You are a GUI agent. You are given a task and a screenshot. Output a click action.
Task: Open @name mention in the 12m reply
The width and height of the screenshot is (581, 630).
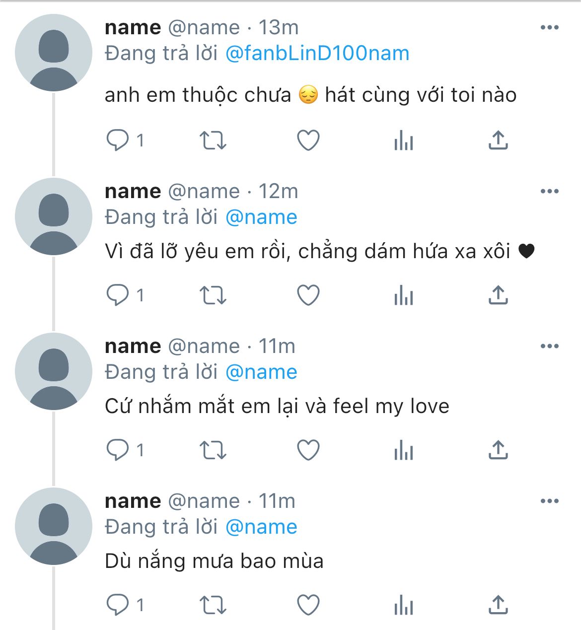click(x=261, y=217)
